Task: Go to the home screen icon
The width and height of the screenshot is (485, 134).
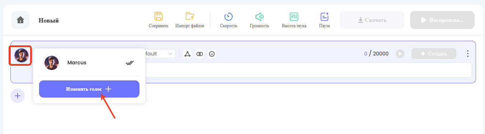Action: click(20, 20)
